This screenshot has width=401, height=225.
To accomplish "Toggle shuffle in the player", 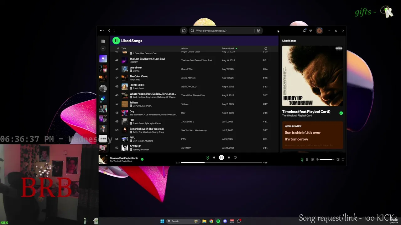I will 207,157.
